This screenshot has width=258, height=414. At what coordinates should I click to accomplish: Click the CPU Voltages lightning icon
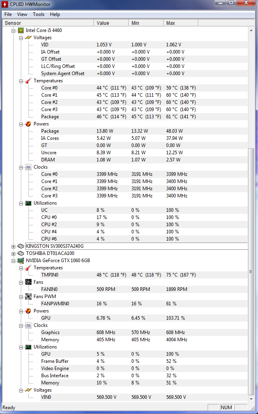click(28, 38)
